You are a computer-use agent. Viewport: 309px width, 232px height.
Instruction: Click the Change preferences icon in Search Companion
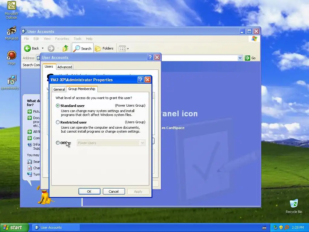pos(30,168)
